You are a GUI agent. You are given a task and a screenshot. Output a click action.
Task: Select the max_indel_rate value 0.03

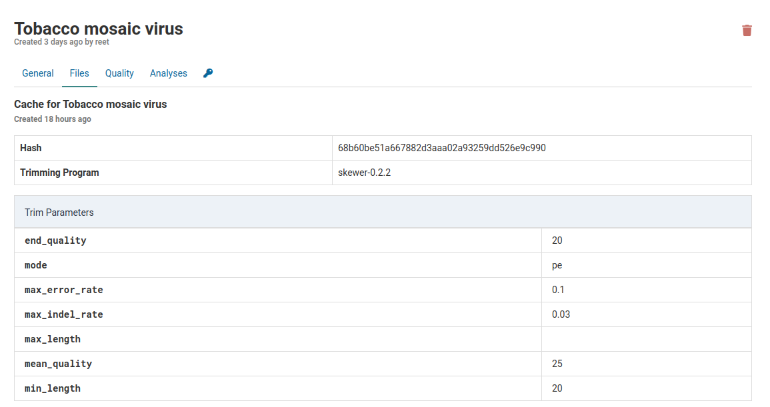[561, 314]
